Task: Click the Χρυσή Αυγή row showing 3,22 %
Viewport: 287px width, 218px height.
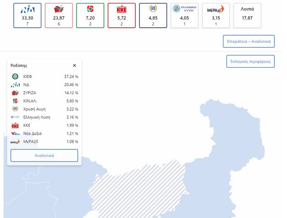Action: point(44,109)
